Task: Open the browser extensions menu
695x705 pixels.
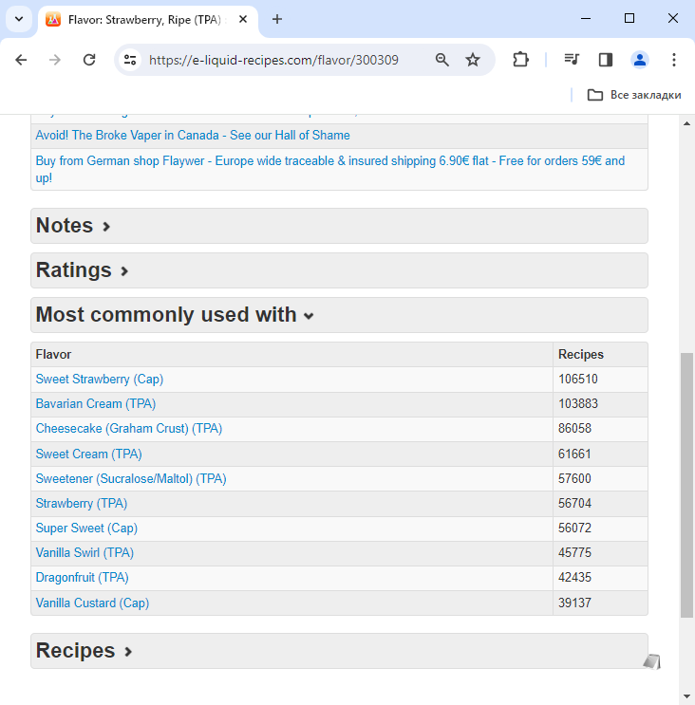Action: pyautogui.click(x=520, y=60)
